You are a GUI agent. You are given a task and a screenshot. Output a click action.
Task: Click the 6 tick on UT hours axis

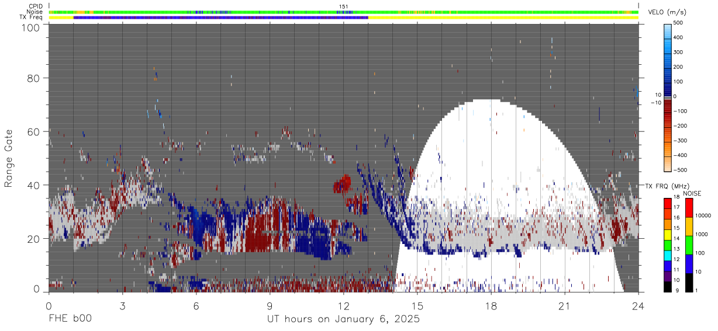(x=196, y=306)
